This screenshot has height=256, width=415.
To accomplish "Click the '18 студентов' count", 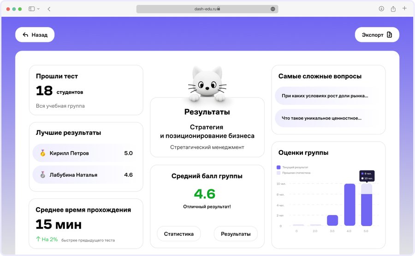I will pos(59,91).
